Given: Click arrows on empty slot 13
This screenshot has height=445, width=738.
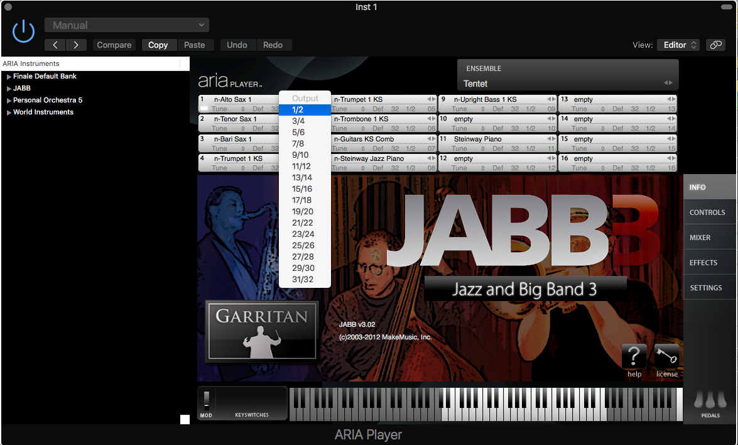Looking at the screenshot, I should click(671, 99).
